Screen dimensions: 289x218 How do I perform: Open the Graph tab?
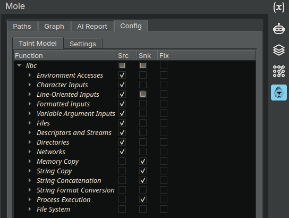pyautogui.click(x=54, y=26)
